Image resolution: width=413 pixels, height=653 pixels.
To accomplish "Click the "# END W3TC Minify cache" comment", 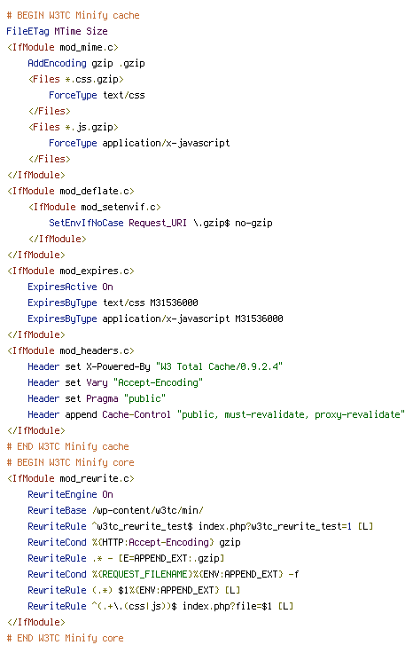I will coord(67,447).
